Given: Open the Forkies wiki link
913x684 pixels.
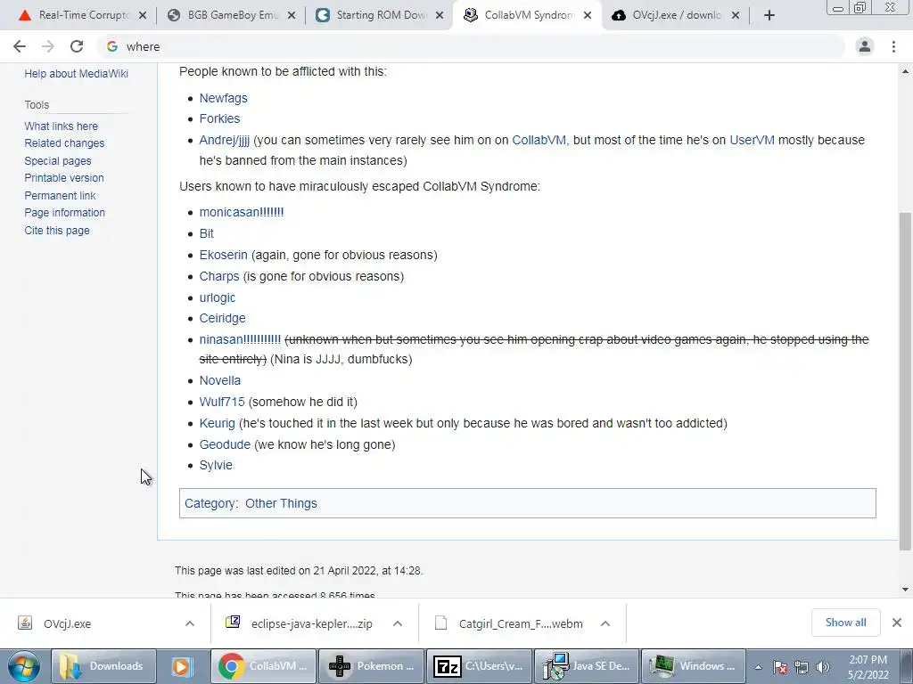Looking at the screenshot, I should pyautogui.click(x=219, y=118).
